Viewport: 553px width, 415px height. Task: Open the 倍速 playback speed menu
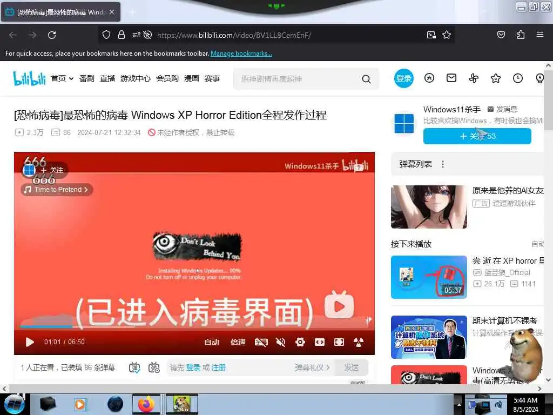(238, 342)
